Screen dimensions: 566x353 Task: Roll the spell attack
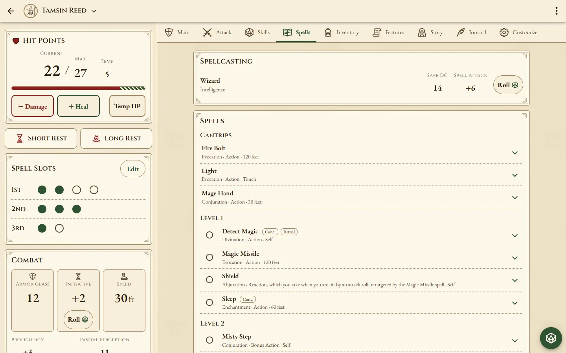[x=508, y=85]
